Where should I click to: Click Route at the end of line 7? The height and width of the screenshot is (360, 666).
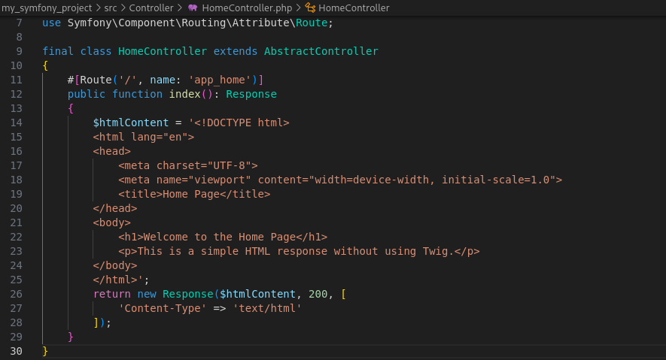click(x=312, y=23)
